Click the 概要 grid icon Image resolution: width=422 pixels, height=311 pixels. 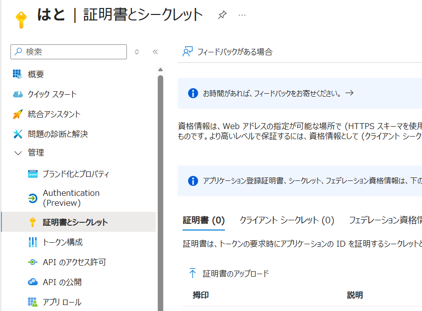point(17,74)
